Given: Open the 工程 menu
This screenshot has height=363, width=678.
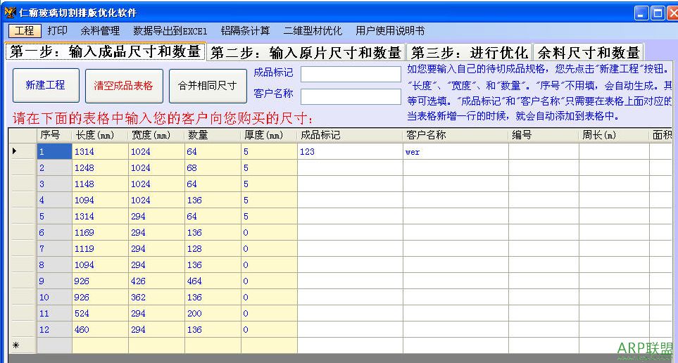Looking at the screenshot, I should (24, 31).
